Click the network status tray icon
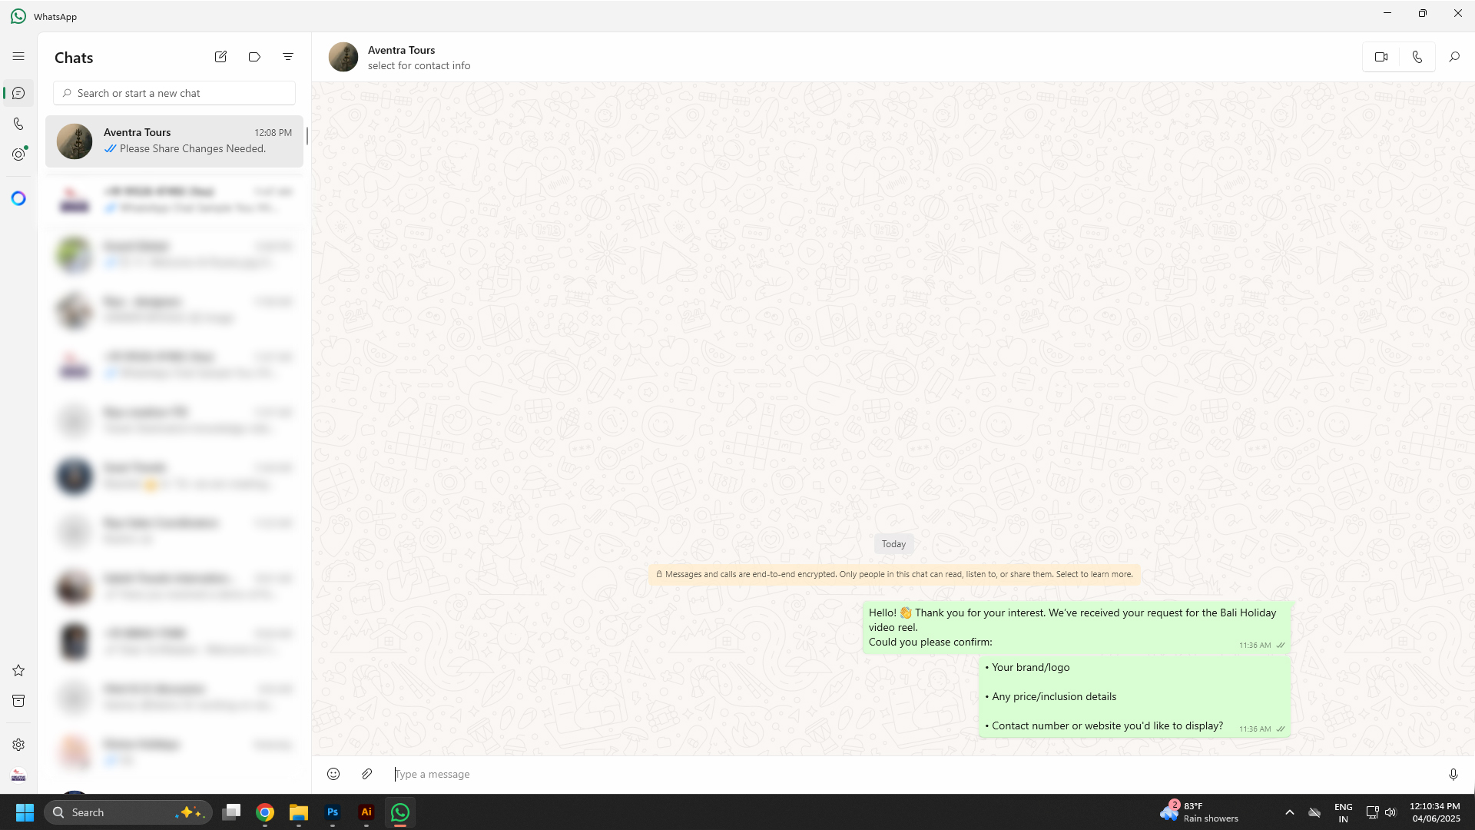 1372,812
